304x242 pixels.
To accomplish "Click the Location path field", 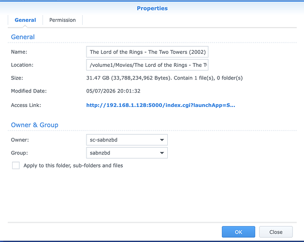I will click(x=147, y=65).
